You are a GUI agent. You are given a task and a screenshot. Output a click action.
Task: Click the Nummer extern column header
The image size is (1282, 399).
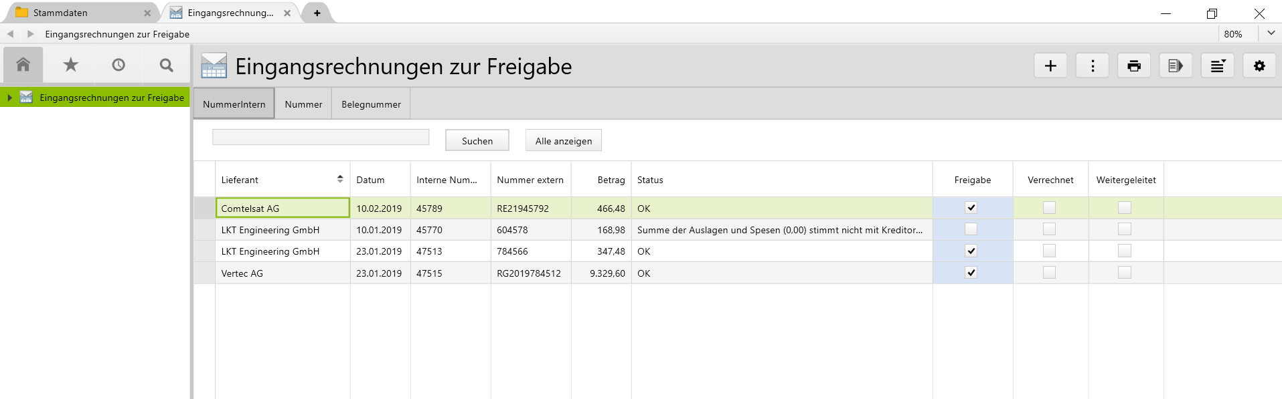click(531, 179)
